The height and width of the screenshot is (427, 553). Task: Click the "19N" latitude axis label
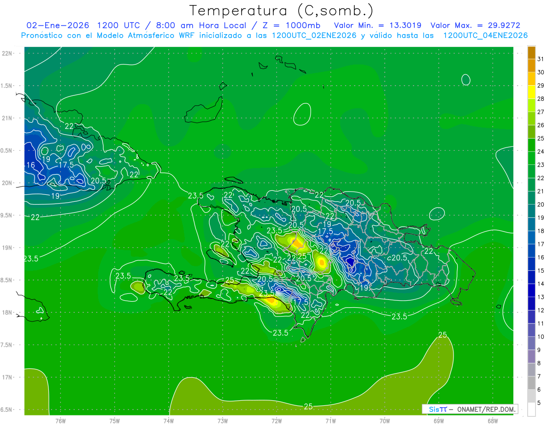pyautogui.click(x=7, y=248)
